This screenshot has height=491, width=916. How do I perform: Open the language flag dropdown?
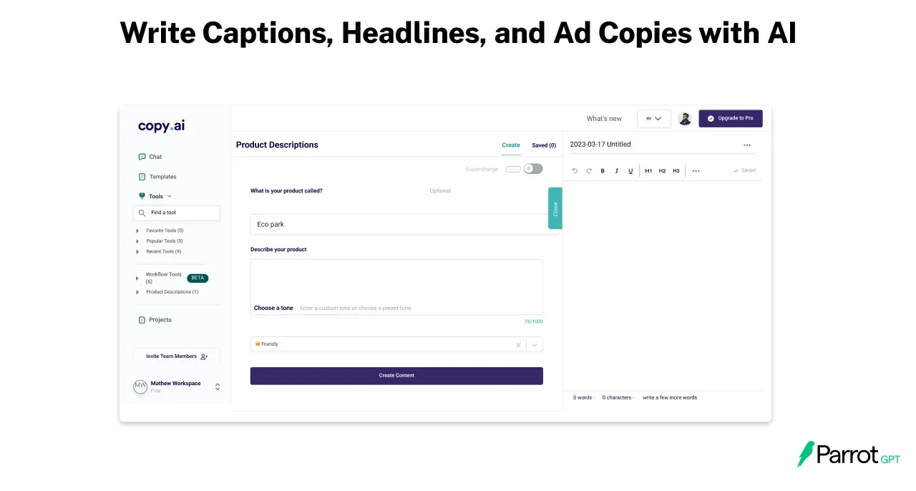tap(653, 119)
